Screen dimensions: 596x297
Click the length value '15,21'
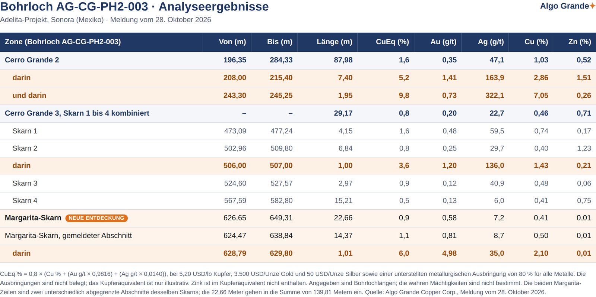point(343,201)
